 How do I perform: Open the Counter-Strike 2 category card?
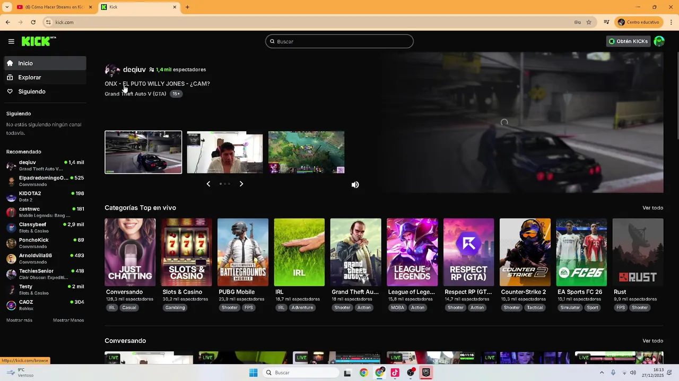(525, 252)
